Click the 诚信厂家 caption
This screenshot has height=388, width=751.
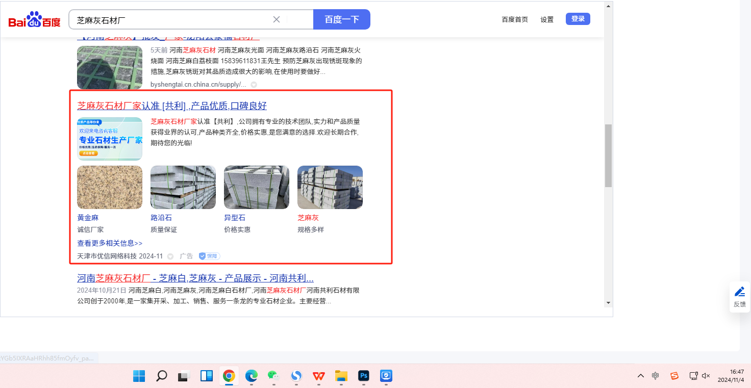[90, 229]
